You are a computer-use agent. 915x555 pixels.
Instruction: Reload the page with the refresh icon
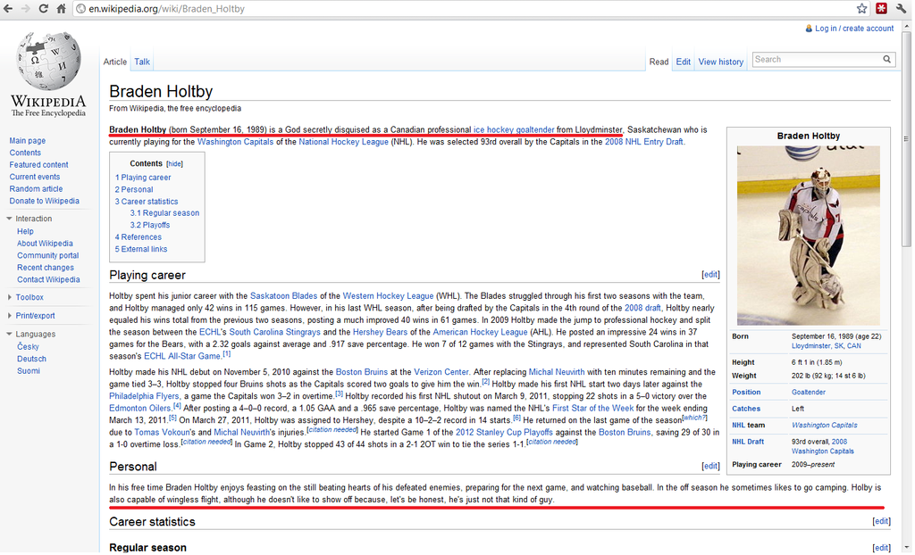tap(43, 9)
